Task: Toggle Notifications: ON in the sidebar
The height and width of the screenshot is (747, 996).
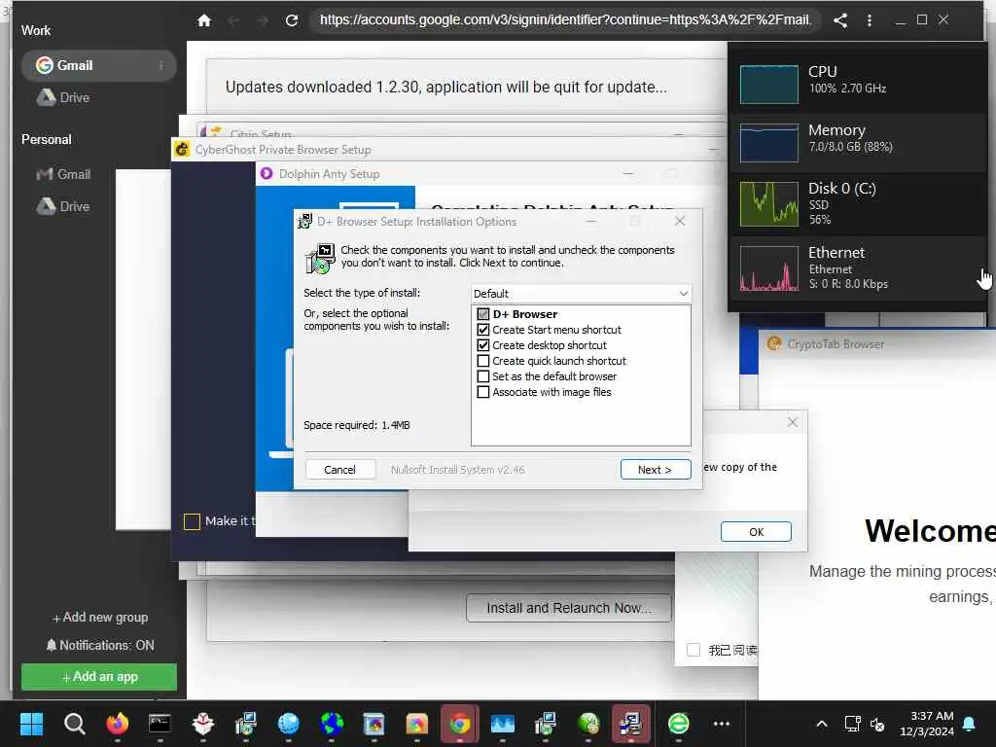Action: click(100, 646)
